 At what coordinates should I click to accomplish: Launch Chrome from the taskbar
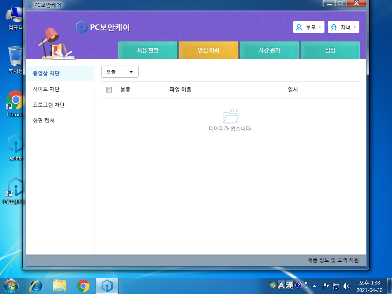pyautogui.click(x=83, y=286)
